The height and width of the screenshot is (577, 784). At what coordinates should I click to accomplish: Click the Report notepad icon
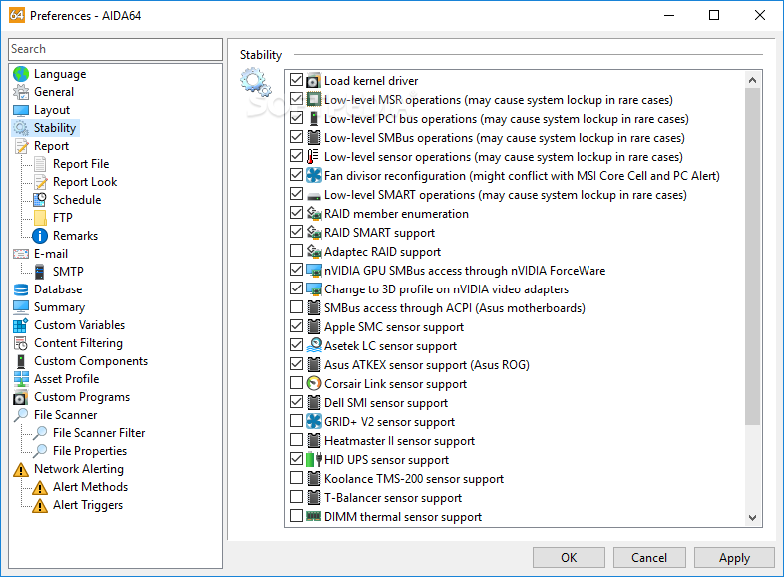coord(21,146)
